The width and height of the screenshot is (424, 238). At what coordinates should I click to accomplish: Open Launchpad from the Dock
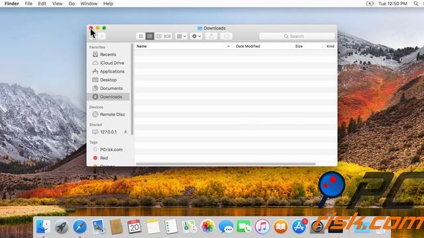62,226
